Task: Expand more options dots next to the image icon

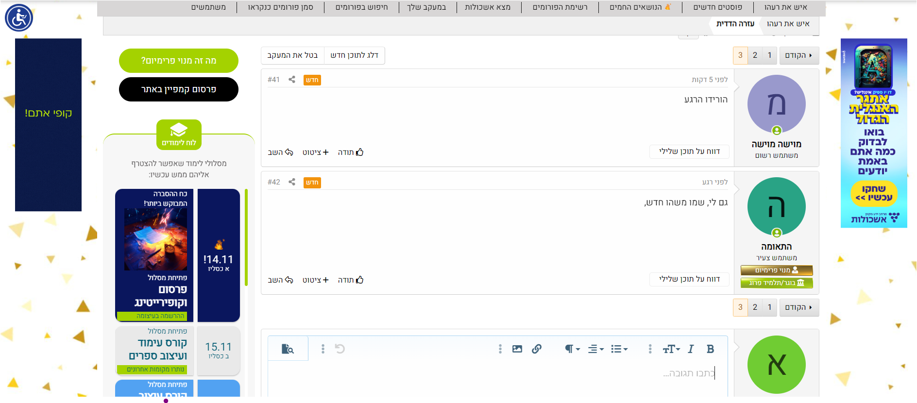Action: tap(500, 349)
